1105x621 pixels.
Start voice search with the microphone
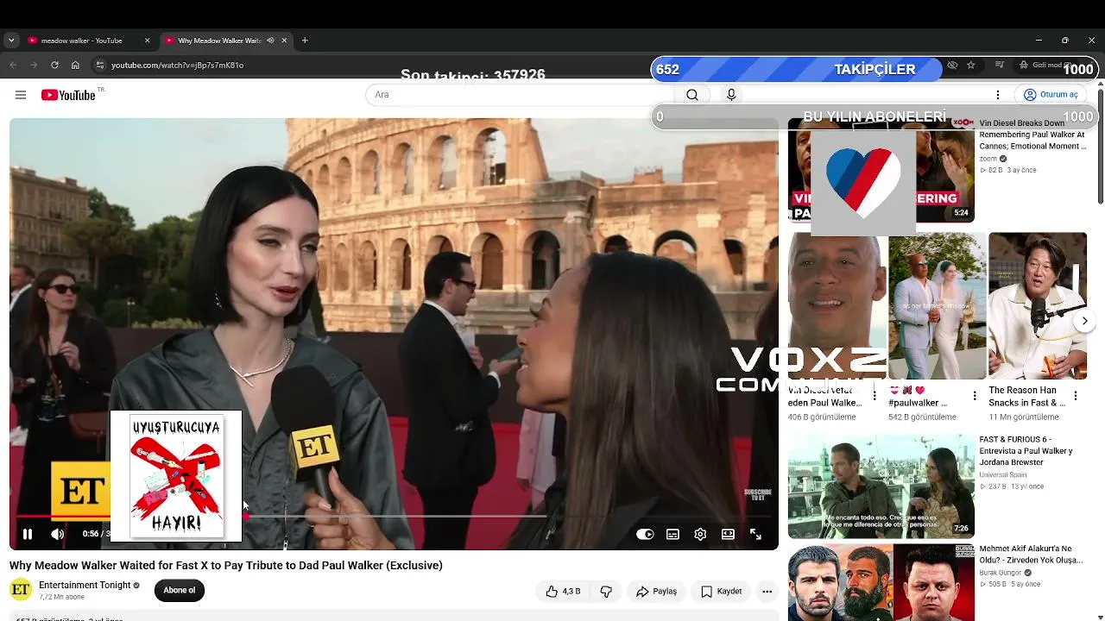click(x=731, y=95)
